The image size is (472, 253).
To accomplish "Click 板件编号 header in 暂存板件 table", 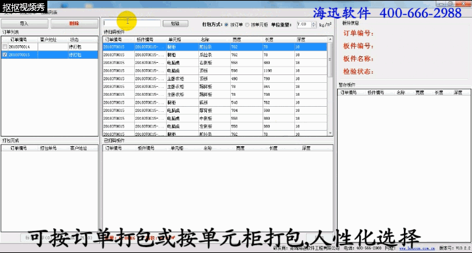I will coord(375,93).
